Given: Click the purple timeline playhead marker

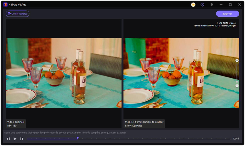Looking at the screenshot, I should pyautogui.click(x=78, y=138).
